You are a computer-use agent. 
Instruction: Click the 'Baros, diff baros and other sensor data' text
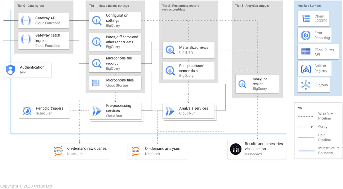(x=122, y=39)
